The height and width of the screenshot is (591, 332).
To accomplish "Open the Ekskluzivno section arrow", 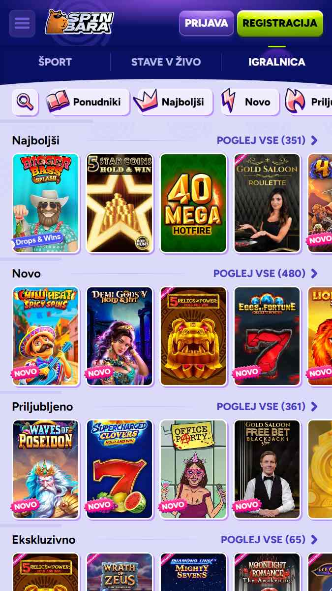I will 314,540.
